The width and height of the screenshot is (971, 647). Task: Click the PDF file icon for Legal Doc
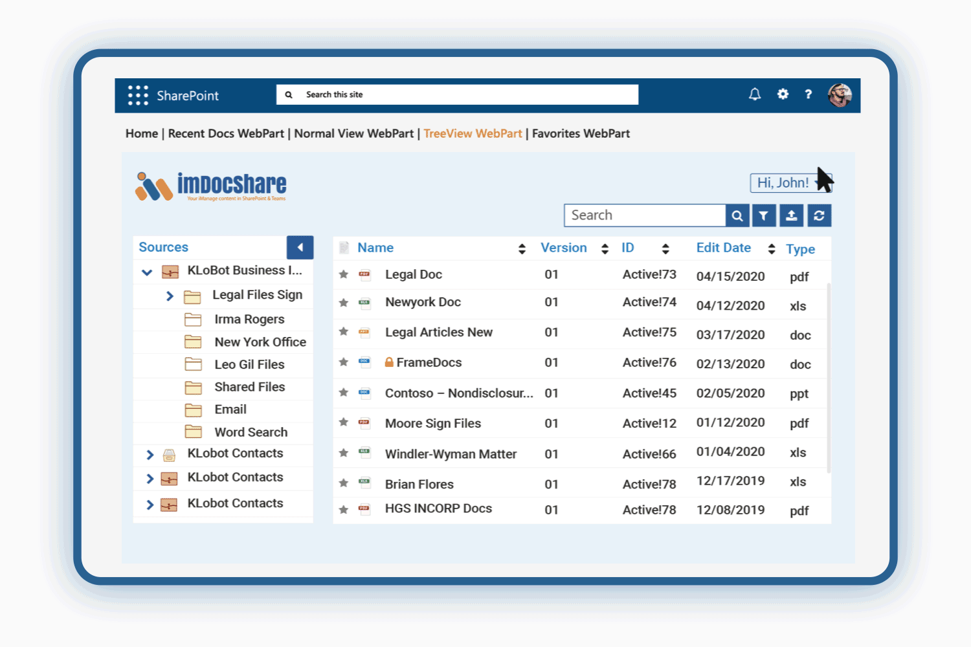pos(364,274)
